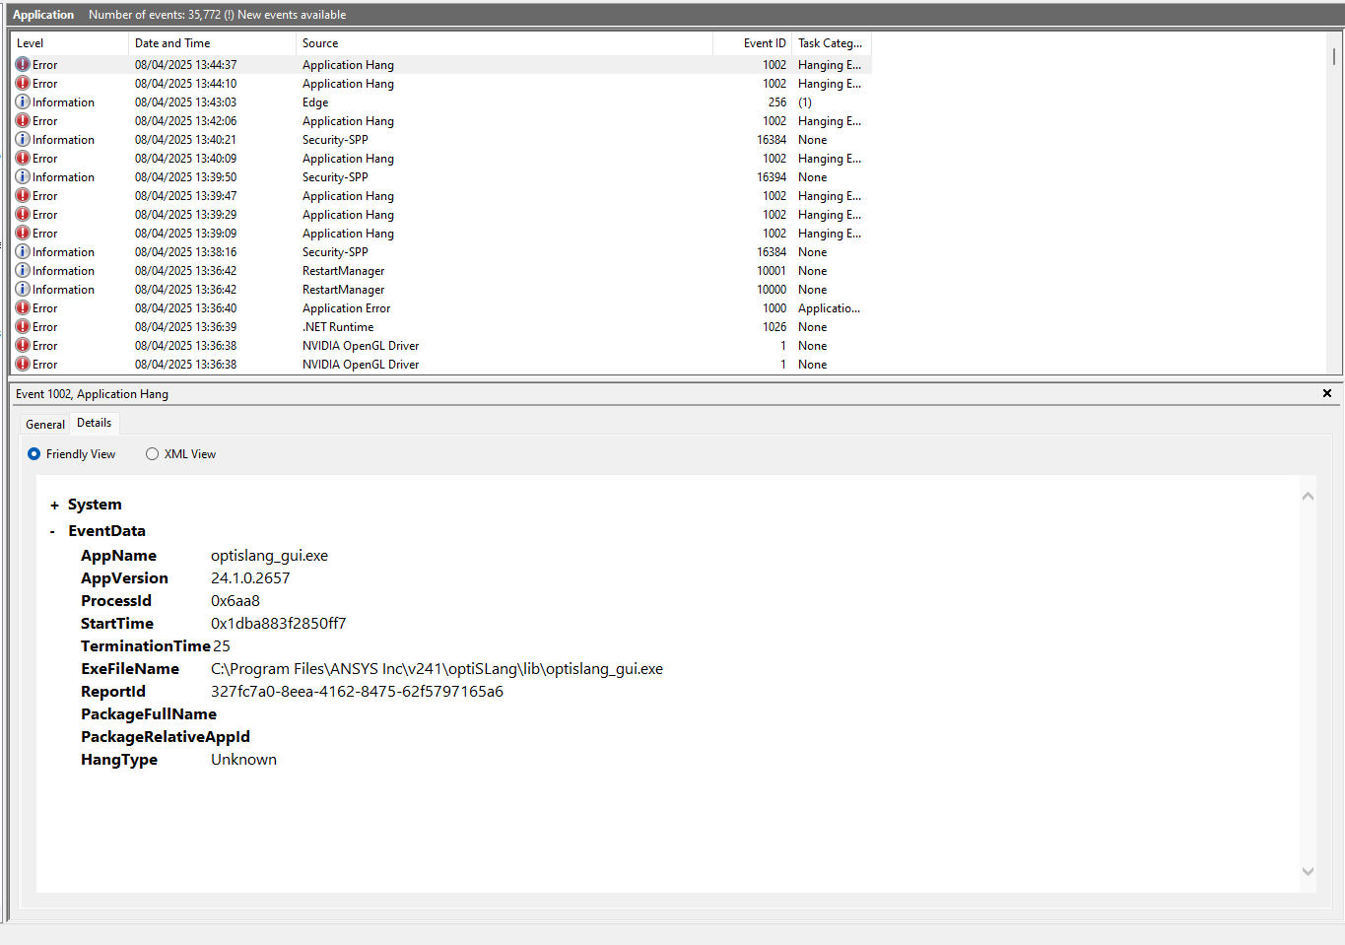
Task: Click the error icon on the 13:39:29 row
Action: (x=23, y=214)
